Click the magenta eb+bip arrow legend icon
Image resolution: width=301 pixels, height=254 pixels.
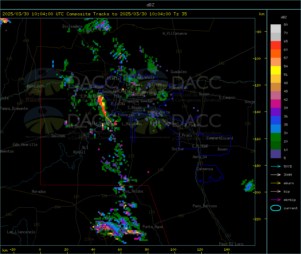coord(276,200)
